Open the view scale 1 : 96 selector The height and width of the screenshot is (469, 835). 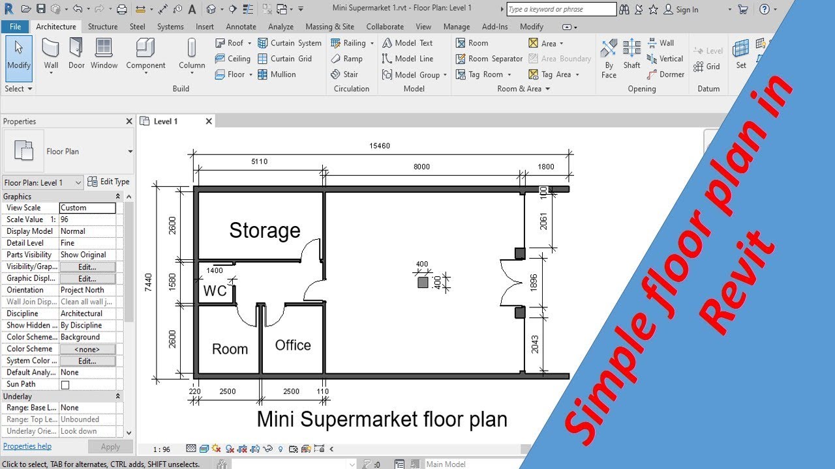coord(162,449)
